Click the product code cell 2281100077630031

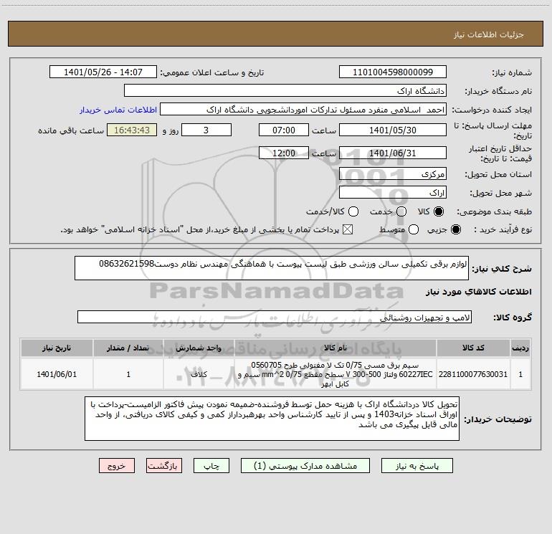473,374
